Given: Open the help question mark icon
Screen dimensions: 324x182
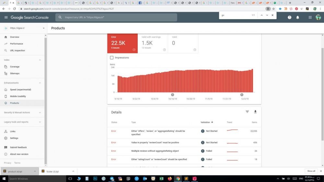Looking at the screenshot, I should tap(289, 17).
